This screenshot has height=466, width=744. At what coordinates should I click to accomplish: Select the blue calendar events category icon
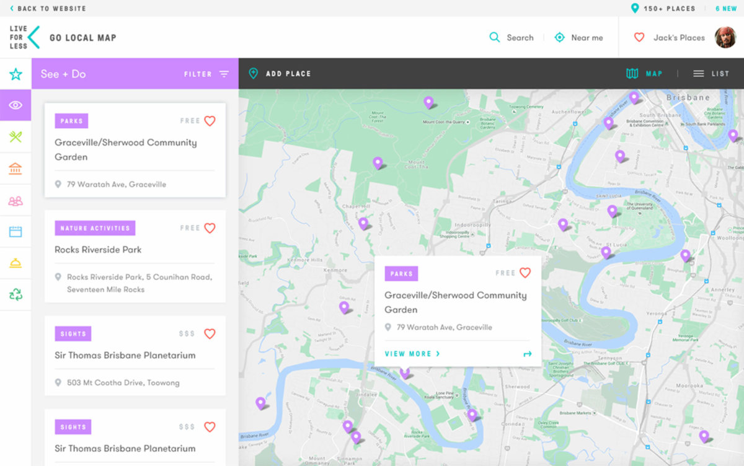15,231
